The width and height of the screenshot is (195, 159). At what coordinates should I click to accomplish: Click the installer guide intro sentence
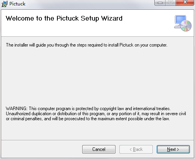click(86, 45)
